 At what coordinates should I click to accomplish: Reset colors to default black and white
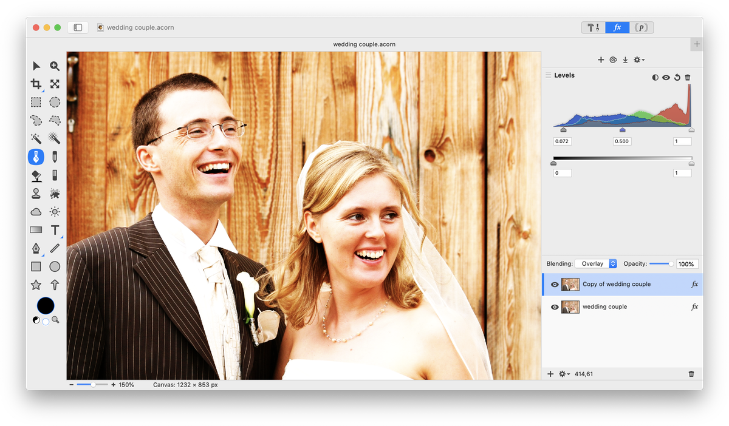coord(36,320)
